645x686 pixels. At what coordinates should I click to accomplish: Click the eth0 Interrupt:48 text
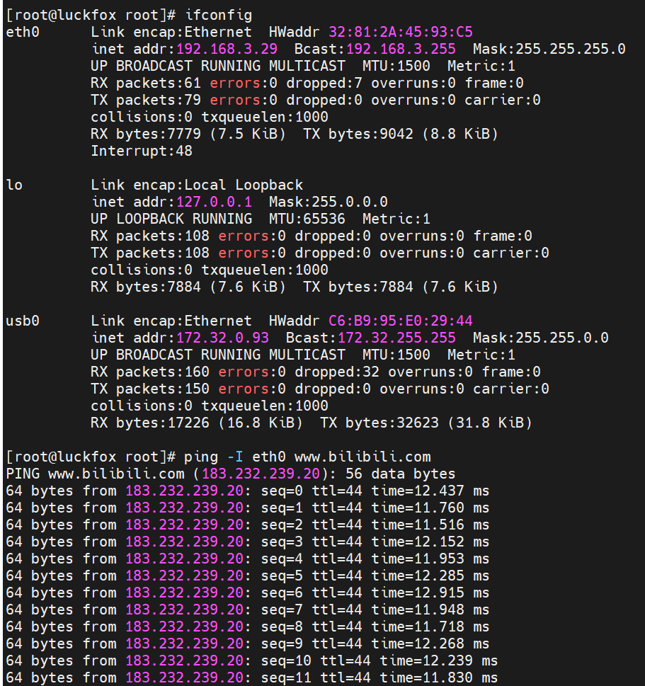point(142,151)
